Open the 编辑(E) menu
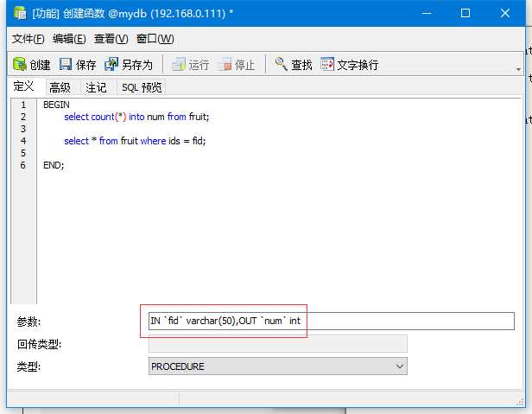This screenshot has height=414, width=532. 69,39
